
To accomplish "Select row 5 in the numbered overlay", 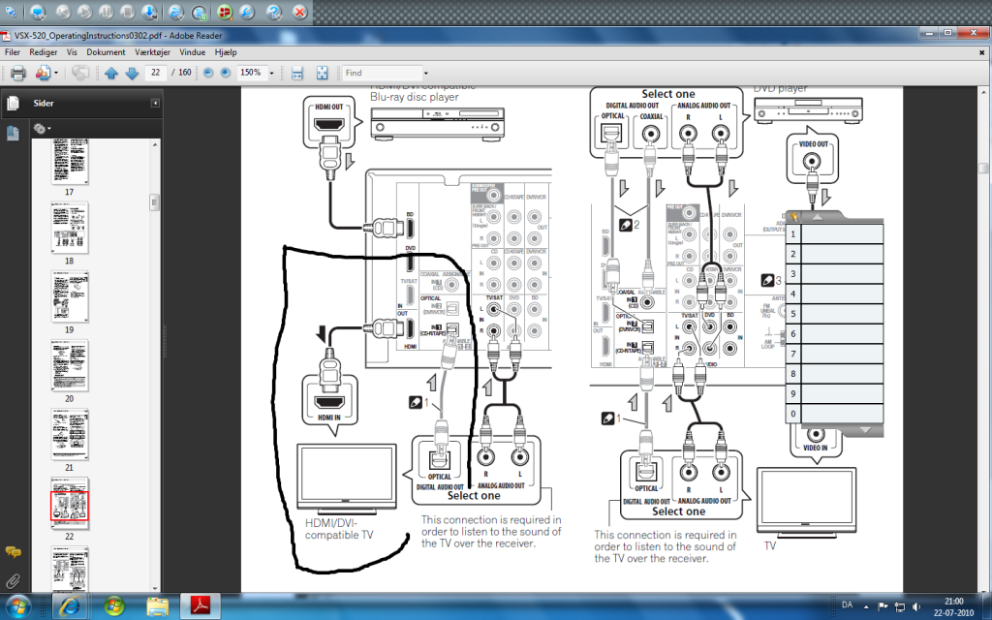I will [834, 314].
